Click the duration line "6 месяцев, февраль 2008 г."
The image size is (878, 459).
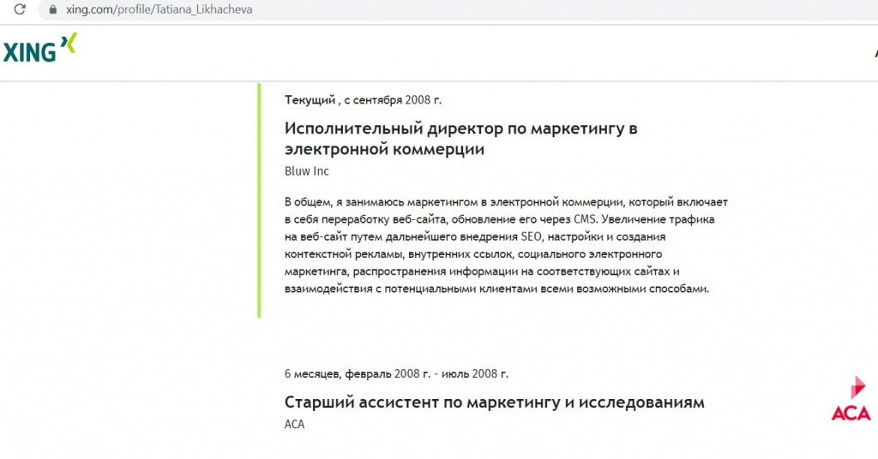pyautogui.click(x=396, y=374)
